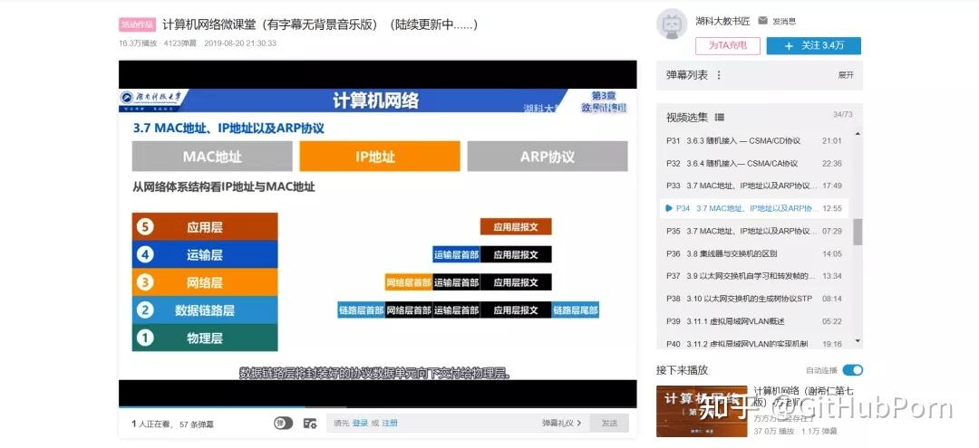Click the play marker icon on P34
Screen dimensions: 979x448
[669, 208]
